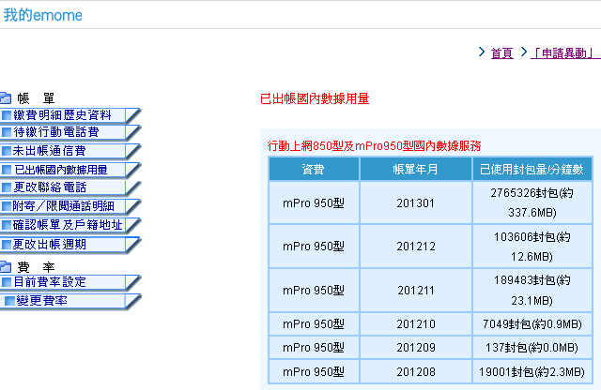
Task: Click mPro 950型 cell in 201211 row
Action: coord(314,291)
